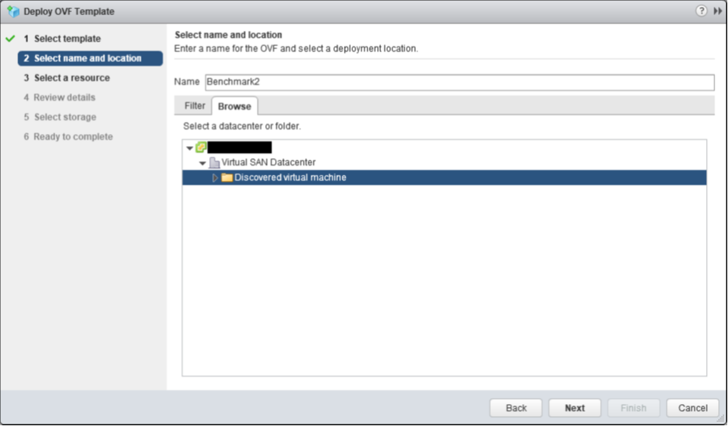This screenshot has height=426, width=728.
Task: Switch to the Filter tab
Action: coord(195,106)
